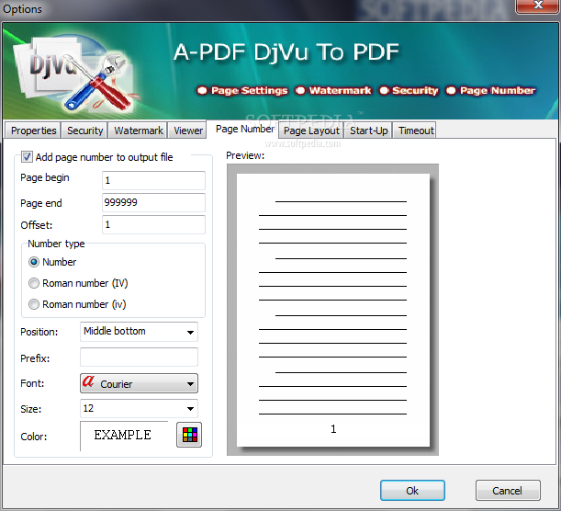Select the Page Number tab
This screenshot has width=561, height=511.
245,129
